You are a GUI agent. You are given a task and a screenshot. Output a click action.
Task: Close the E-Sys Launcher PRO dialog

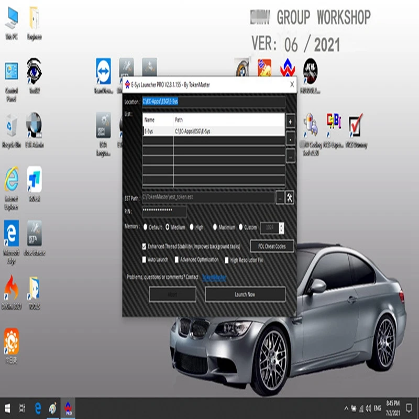click(x=292, y=84)
